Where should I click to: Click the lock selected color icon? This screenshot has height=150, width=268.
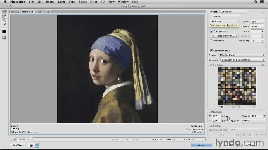(x=239, y=107)
